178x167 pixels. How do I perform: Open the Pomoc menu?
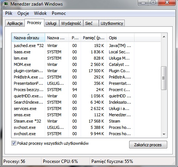[x=59, y=13]
